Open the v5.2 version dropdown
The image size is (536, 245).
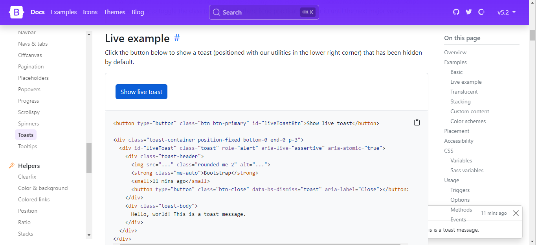point(507,12)
